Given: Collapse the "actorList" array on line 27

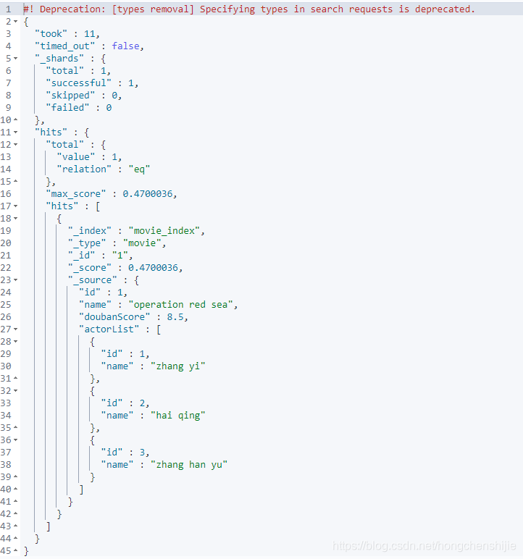Looking at the screenshot, I should click(16, 329).
